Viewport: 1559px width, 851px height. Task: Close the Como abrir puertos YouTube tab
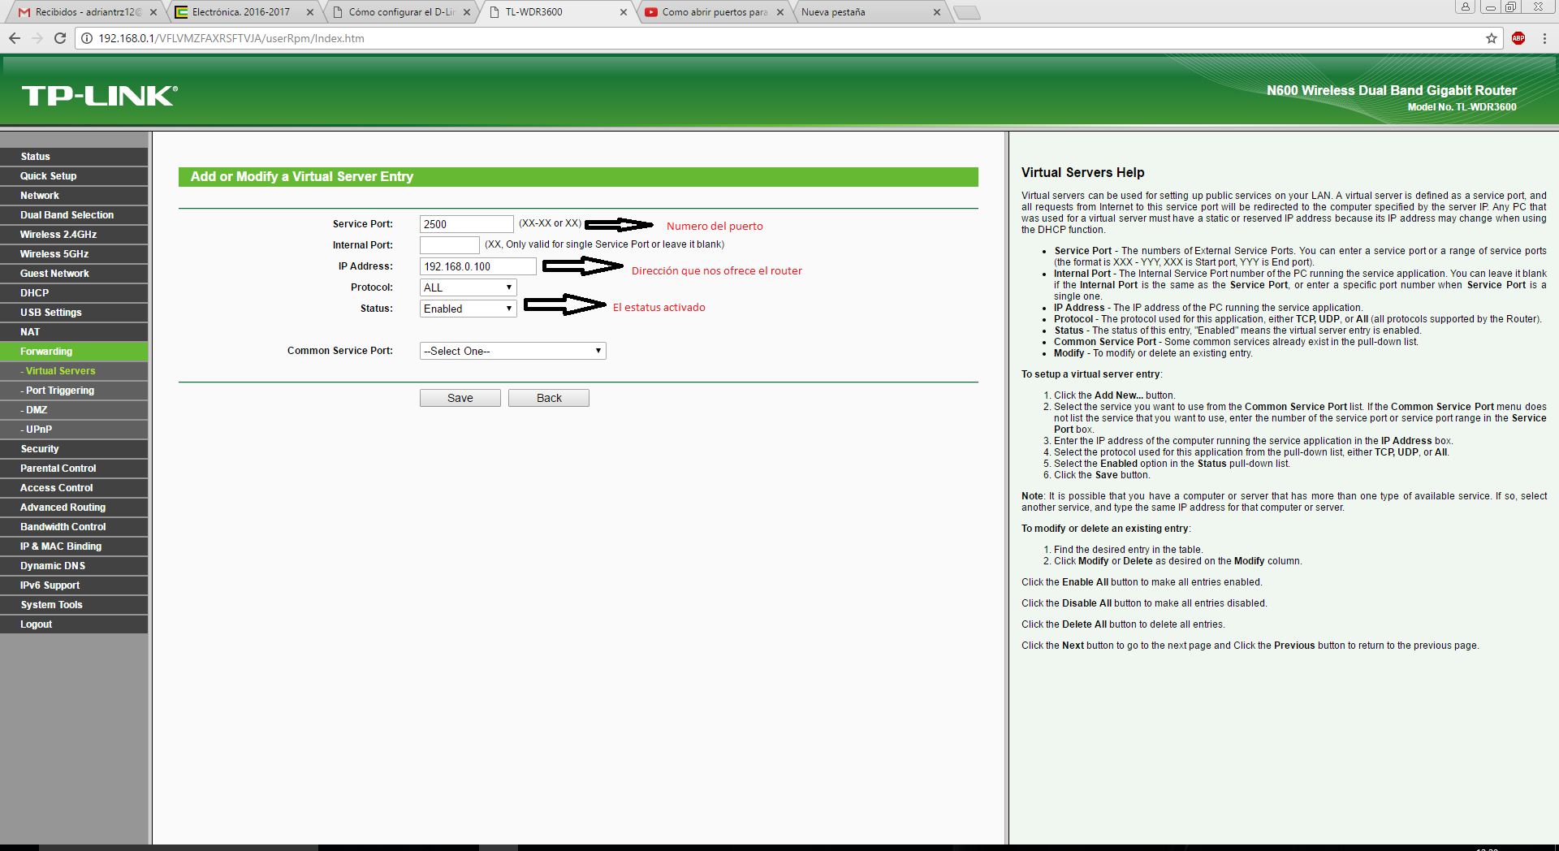(x=780, y=12)
